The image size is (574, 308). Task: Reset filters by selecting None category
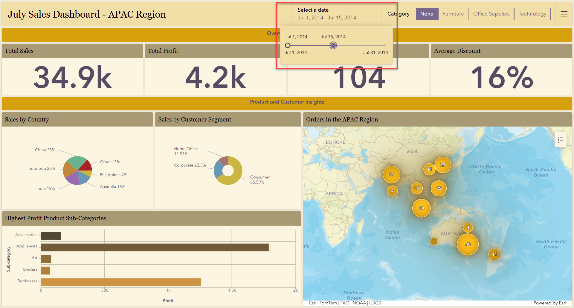(427, 14)
